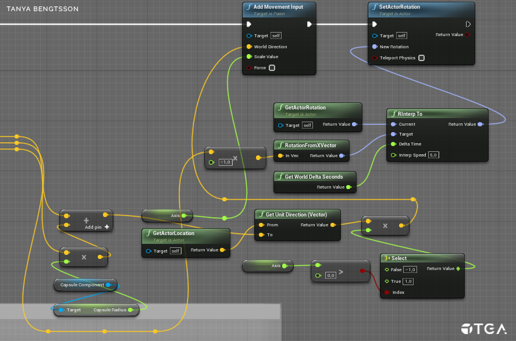Click the RInterp To Delta Time pin
This screenshot has width=516, height=341.
click(393, 144)
